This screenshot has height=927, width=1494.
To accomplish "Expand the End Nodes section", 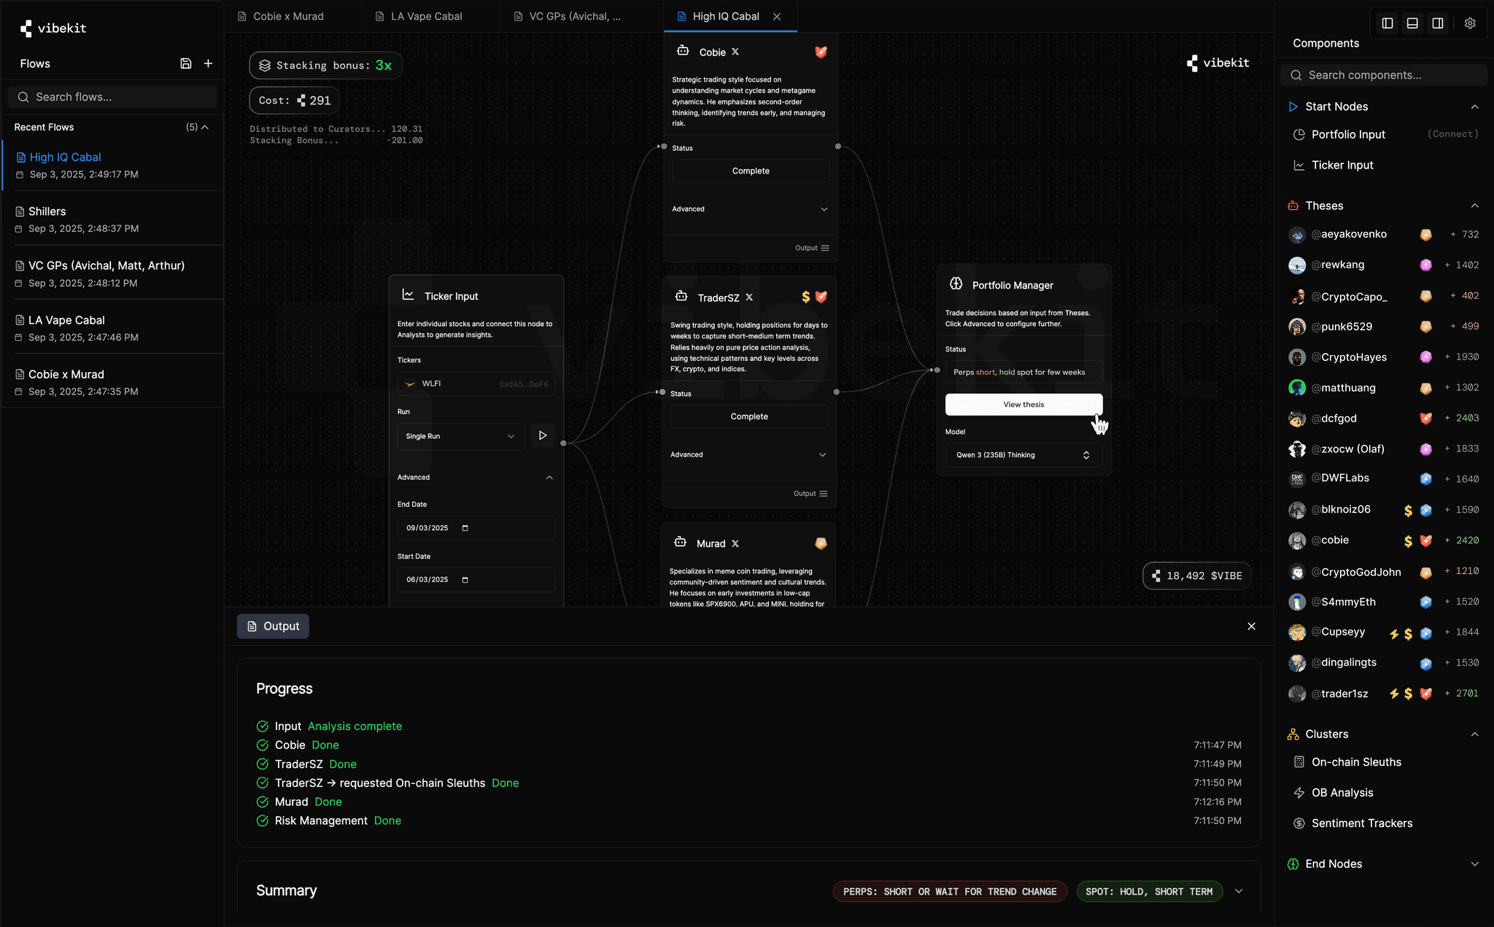I will pyautogui.click(x=1474, y=864).
